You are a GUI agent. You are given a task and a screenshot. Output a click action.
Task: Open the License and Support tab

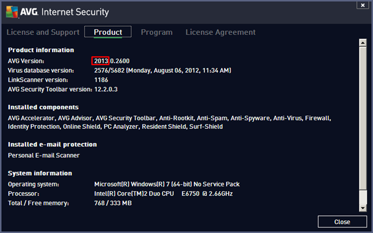tap(43, 32)
